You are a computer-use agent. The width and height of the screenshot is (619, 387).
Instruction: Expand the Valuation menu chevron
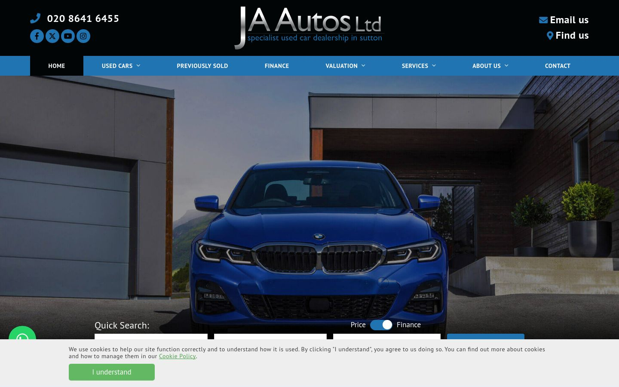[x=363, y=66]
